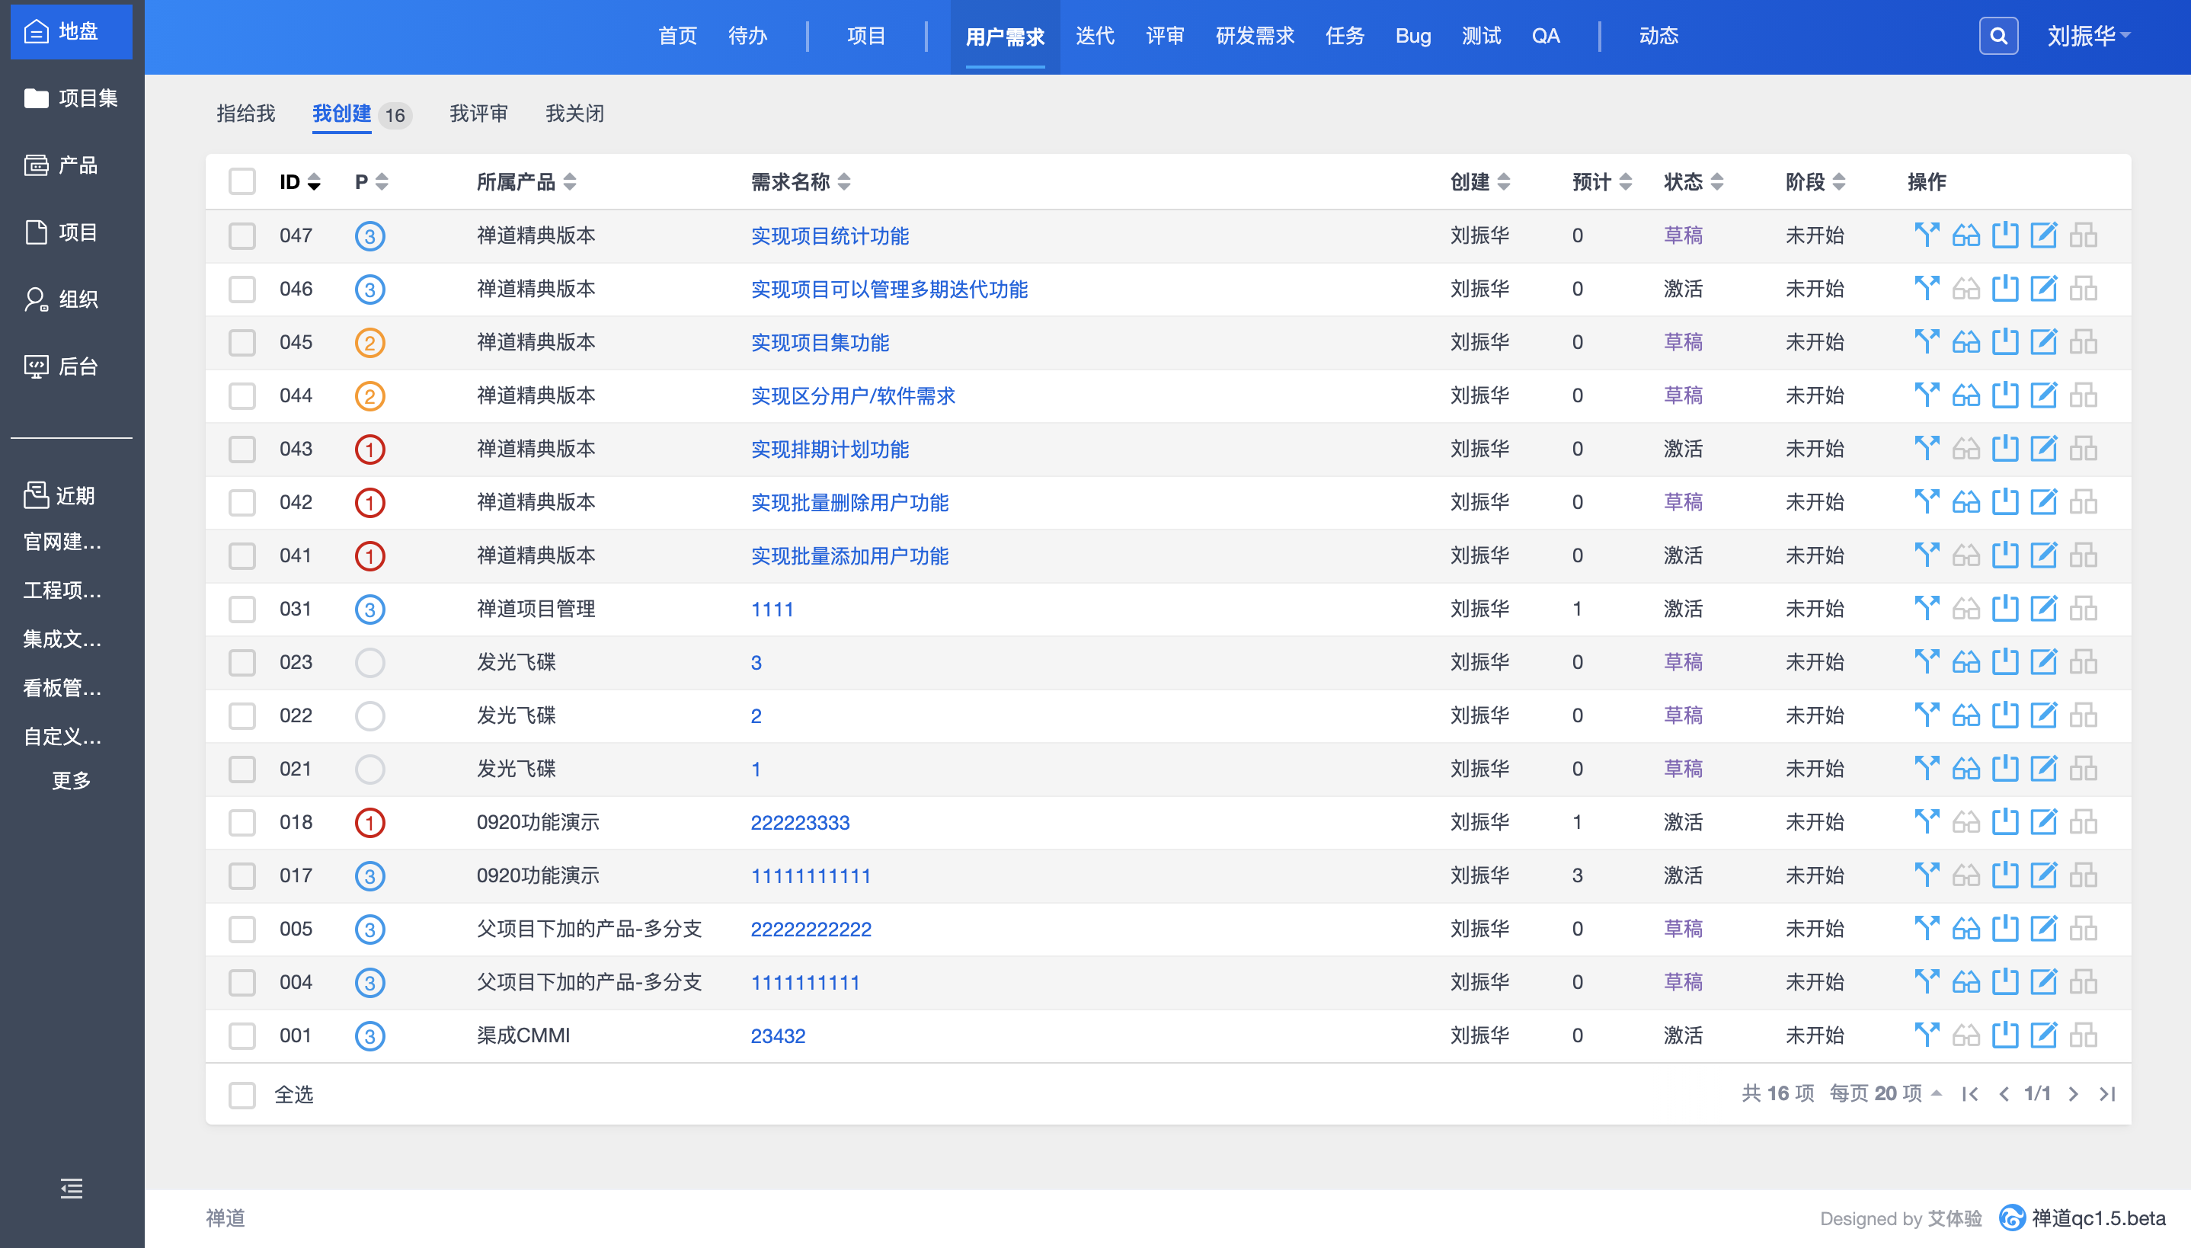
Task: Click the search icon in top bar
Action: tap(1997, 36)
